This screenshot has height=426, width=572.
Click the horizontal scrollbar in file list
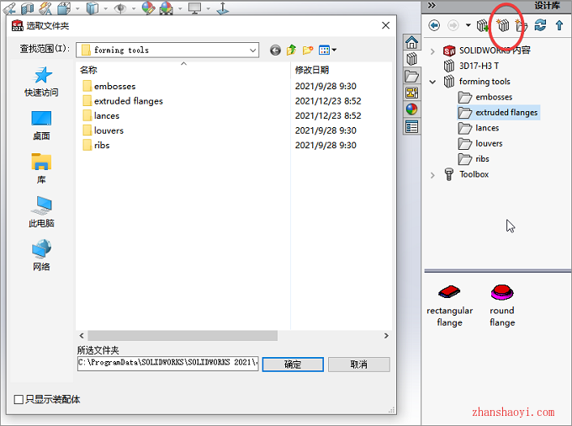[x=183, y=335]
